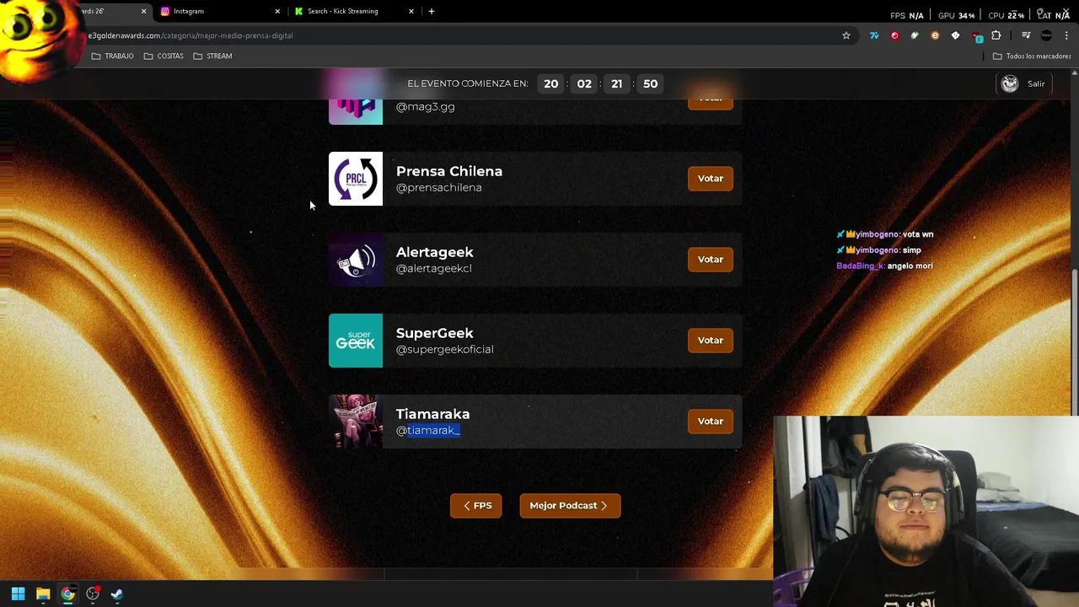The height and width of the screenshot is (607, 1079).
Task: Click the Prensa Chilena name text
Action: click(449, 171)
